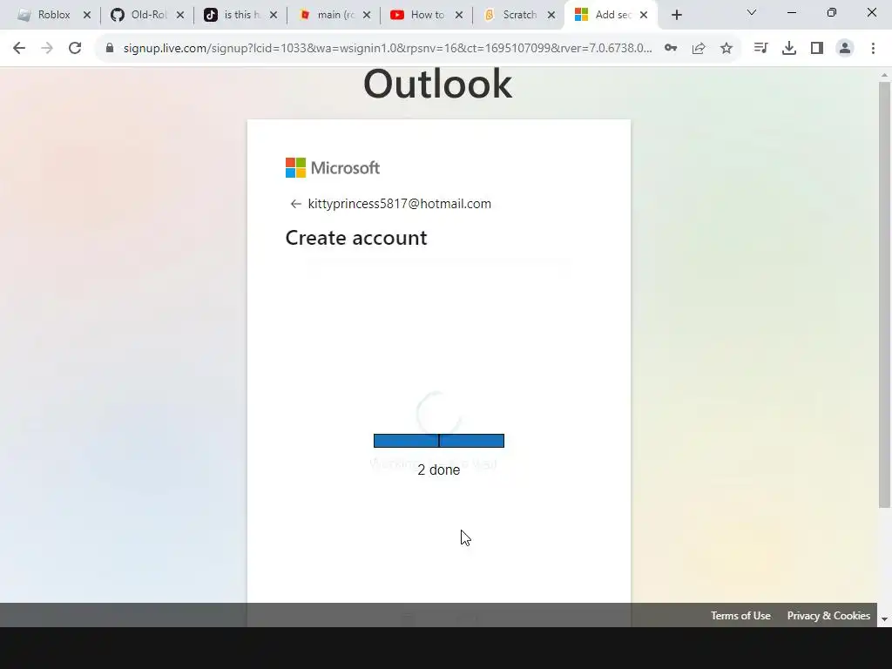
Task: Open the media controls icon
Action: [x=760, y=49]
